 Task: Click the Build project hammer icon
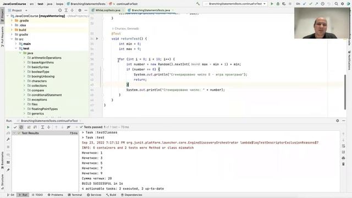tap(198, 4)
